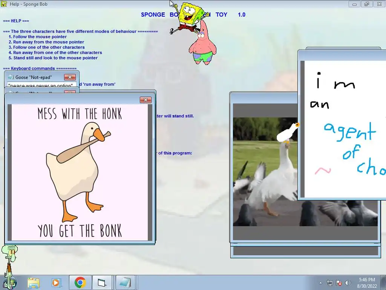
Task: Click the notepad icon in Goose Not-epad title
Action: coord(11,77)
